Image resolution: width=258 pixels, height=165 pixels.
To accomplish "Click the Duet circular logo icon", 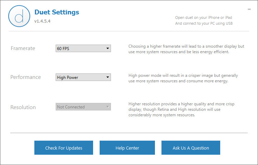I will click(x=19, y=16).
